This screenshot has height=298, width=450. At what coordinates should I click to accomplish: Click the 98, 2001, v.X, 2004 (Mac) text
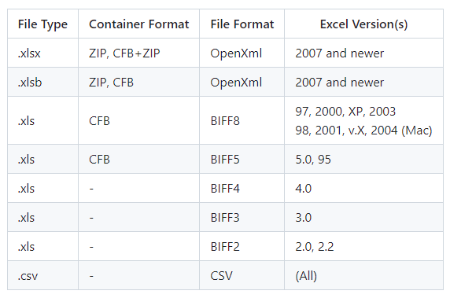[363, 131]
